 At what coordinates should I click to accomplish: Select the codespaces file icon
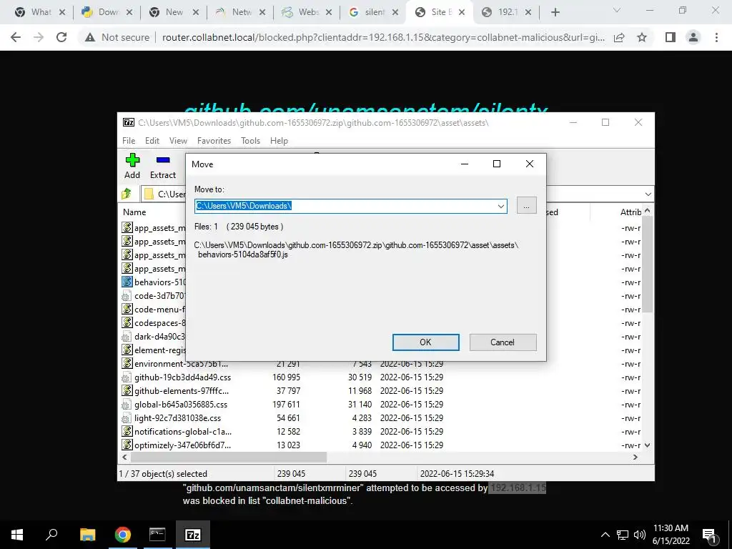pyautogui.click(x=127, y=322)
